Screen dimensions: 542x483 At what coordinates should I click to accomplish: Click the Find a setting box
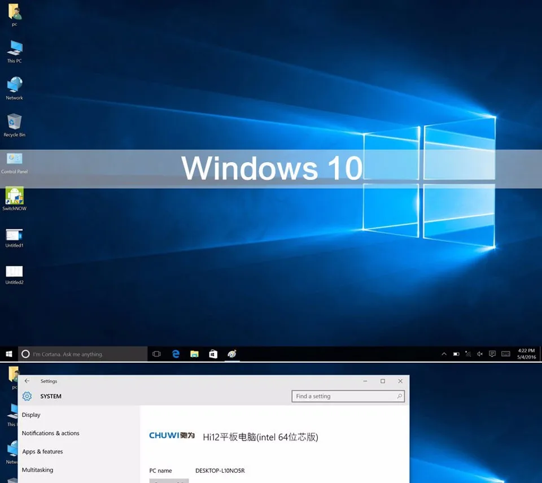click(348, 396)
